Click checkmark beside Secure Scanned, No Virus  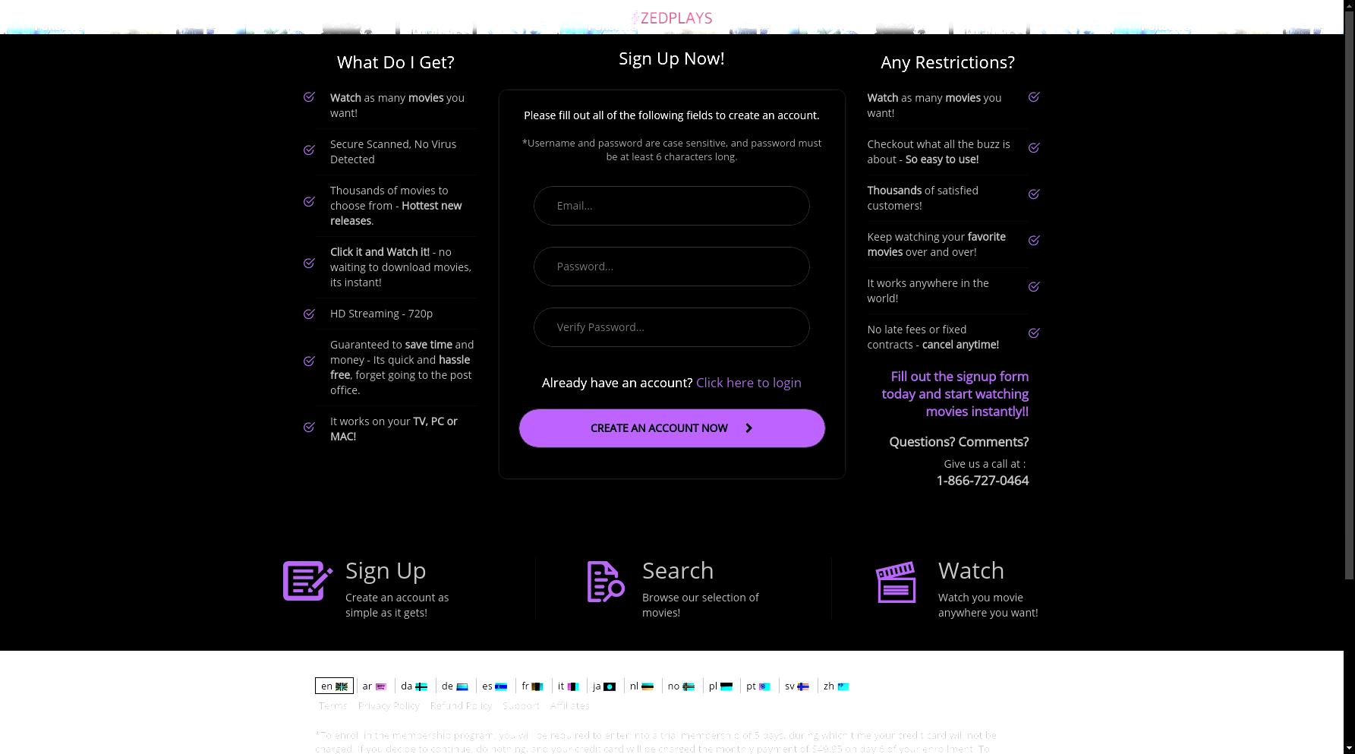(309, 150)
